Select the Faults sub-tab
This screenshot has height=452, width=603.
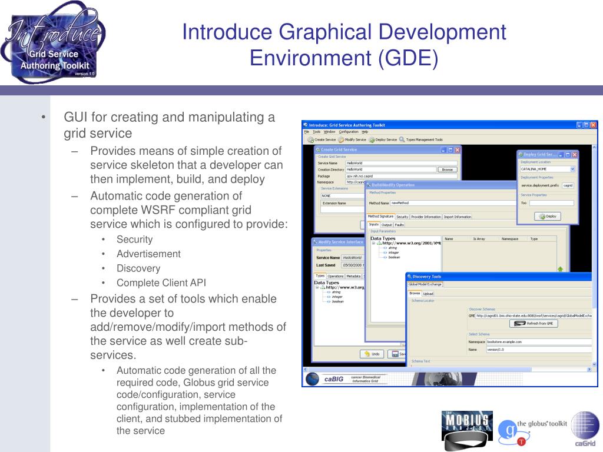[x=399, y=225]
